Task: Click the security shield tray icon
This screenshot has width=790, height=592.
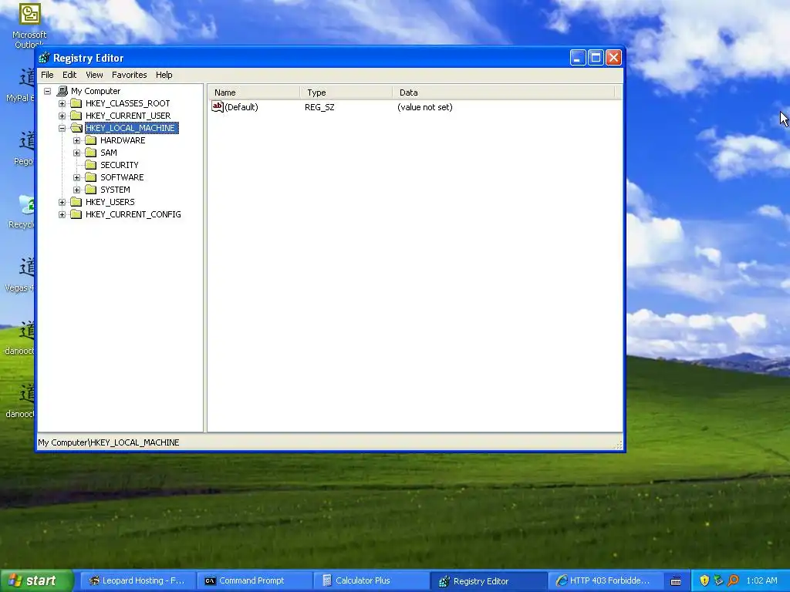Action: (704, 580)
